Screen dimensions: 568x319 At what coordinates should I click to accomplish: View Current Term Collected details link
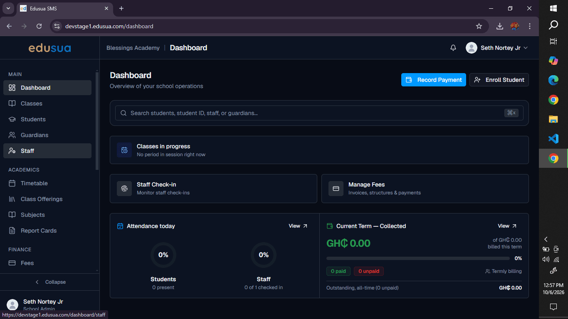[507, 226]
